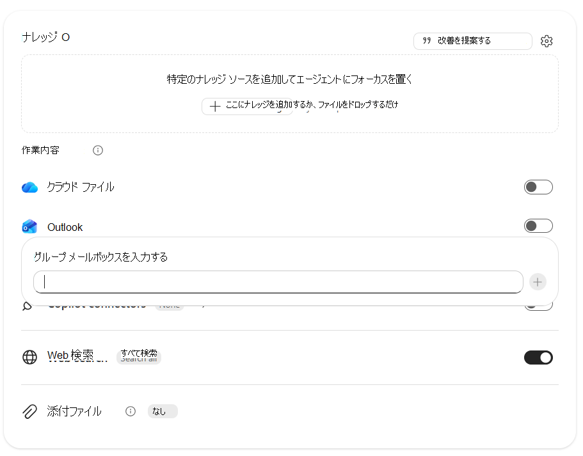Show info tooltip next to 作業内容
The image size is (583, 456).
click(x=98, y=150)
